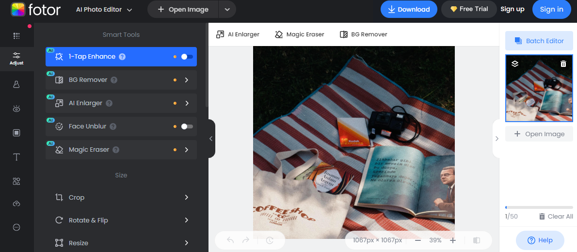This screenshot has width=577, height=252.
Task: Open the More ellipsis icon in sidebar
Action: 16,227
